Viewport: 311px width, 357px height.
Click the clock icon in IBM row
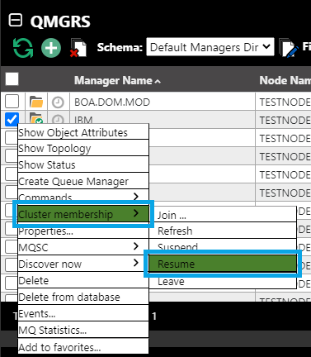point(58,120)
